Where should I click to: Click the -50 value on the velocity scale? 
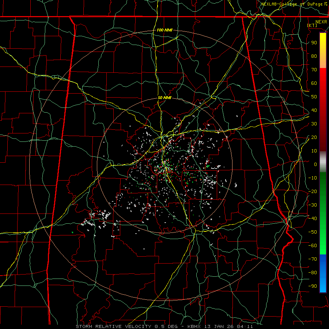click(313, 232)
